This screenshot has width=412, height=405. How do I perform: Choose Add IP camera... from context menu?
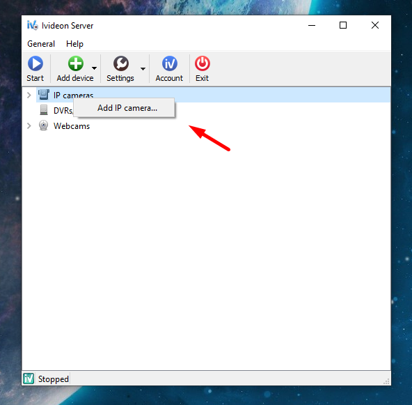click(x=125, y=108)
